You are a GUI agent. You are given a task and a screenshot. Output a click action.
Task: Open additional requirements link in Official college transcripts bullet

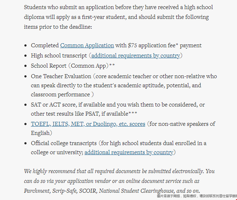pyautogui.click(x=129, y=152)
